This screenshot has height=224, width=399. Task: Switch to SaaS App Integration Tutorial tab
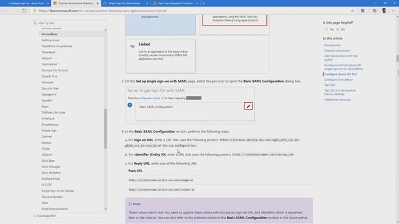pos(175,3)
